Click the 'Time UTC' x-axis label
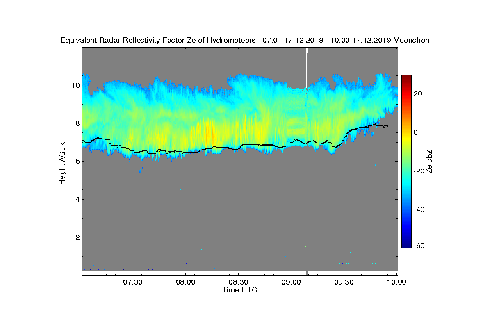Viewport: 492px width, 328px height. pyautogui.click(x=240, y=290)
